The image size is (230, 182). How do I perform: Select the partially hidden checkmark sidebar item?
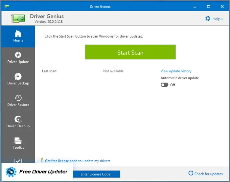point(18,161)
